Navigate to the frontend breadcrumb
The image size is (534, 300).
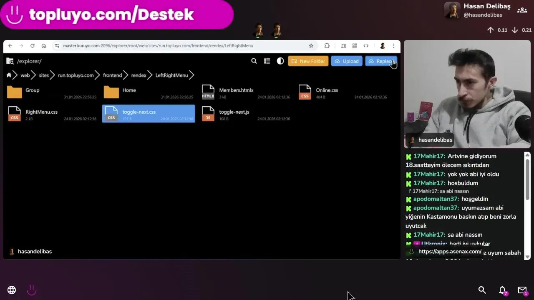(112, 75)
